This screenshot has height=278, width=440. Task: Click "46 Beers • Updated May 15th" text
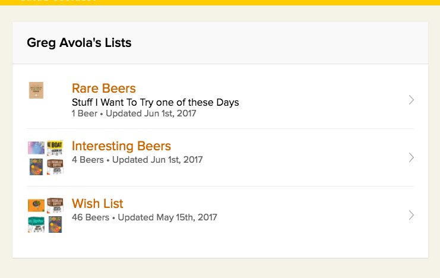(x=144, y=217)
